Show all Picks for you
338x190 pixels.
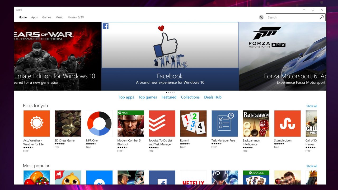(x=312, y=106)
